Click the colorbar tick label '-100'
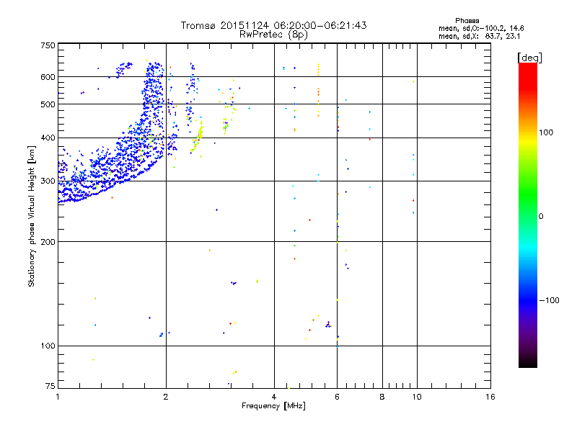The width and height of the screenshot is (577, 432). (x=549, y=300)
